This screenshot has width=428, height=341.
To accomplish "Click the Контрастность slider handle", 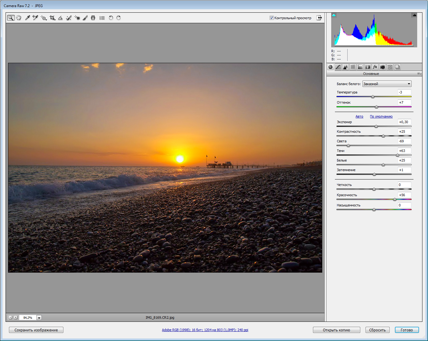I will pyautogui.click(x=383, y=136).
